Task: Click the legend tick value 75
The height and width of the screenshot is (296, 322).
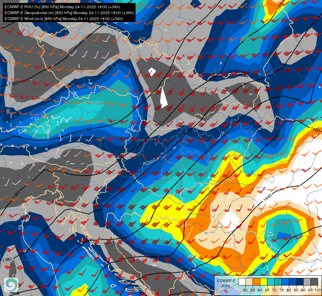Action: [281, 290]
